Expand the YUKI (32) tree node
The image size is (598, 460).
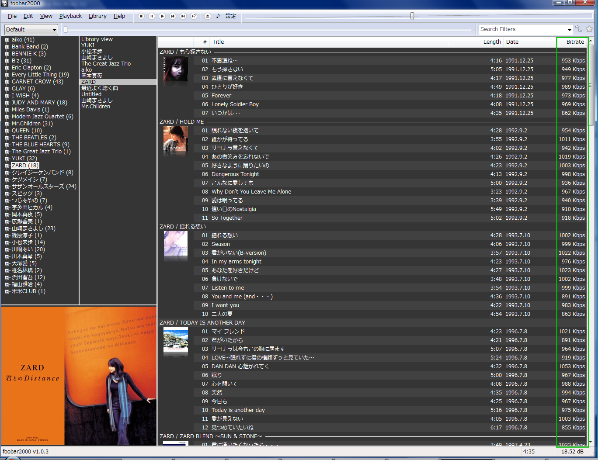click(7, 159)
